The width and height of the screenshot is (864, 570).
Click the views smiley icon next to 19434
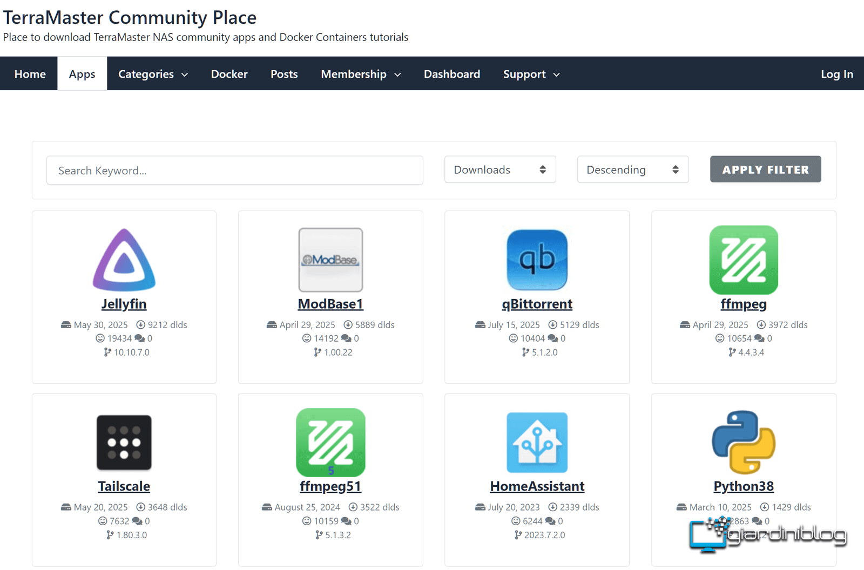pos(100,338)
